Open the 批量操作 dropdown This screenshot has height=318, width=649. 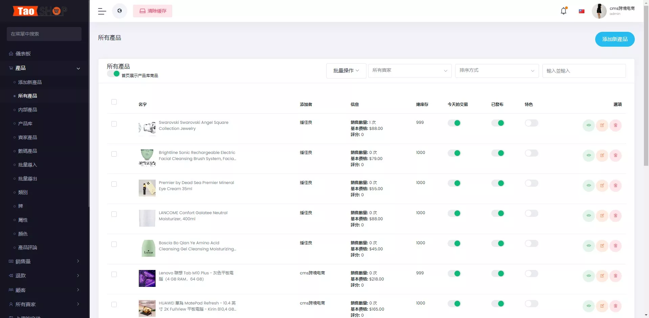click(x=346, y=71)
